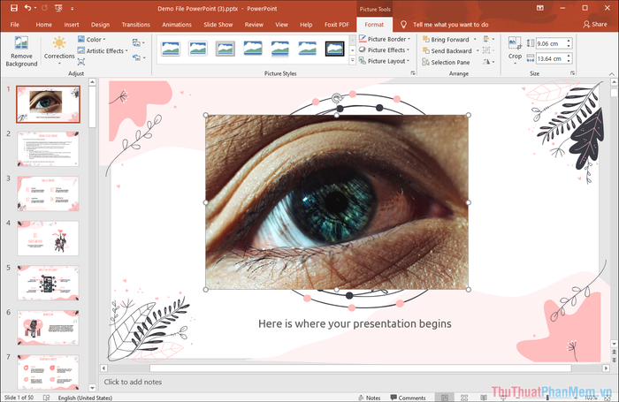Image resolution: width=619 pixels, height=402 pixels.
Task: Open the Customize Quick Access Toolbar dropdown
Action: click(x=73, y=8)
